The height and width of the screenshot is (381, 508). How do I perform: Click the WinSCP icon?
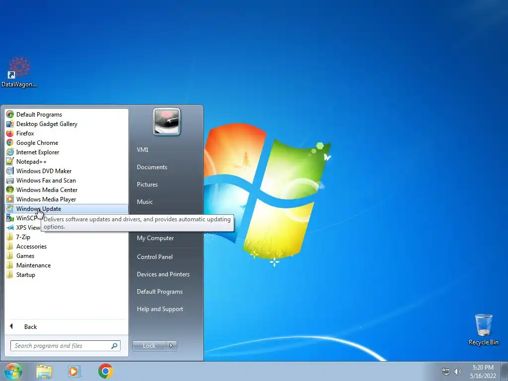[10, 218]
